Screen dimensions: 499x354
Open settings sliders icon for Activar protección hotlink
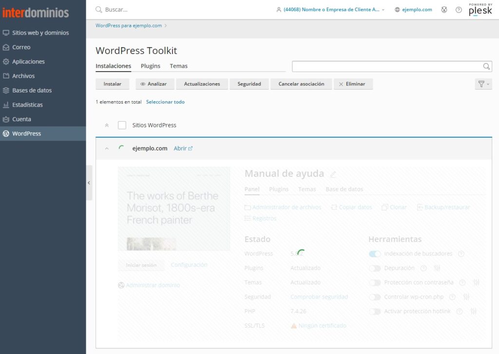point(474,311)
